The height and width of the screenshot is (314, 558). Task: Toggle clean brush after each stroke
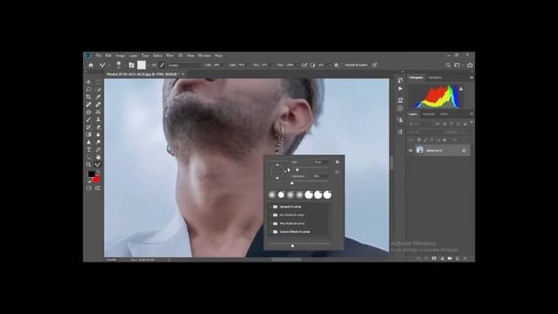(x=162, y=65)
